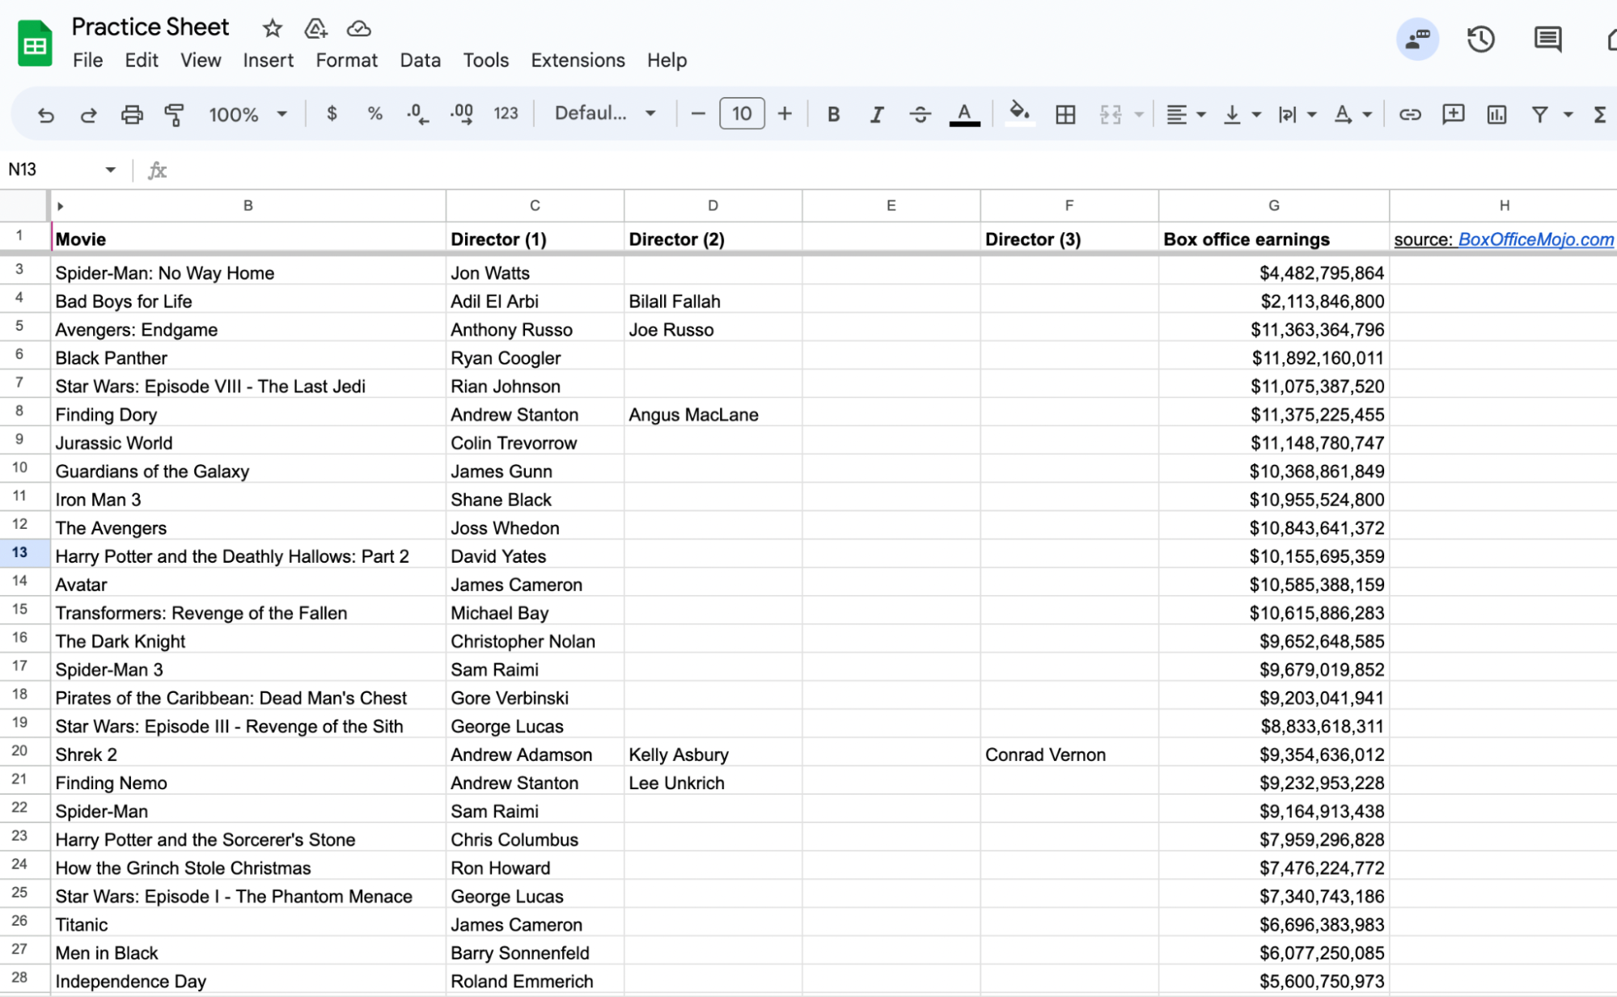
Task: Select row 13 header
Action: 20,552
